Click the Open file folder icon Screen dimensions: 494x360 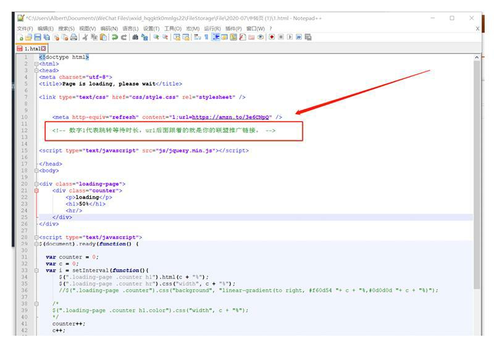click(28, 38)
